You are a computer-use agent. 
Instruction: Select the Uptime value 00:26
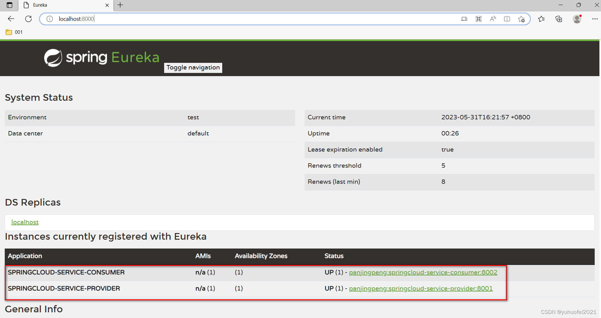450,133
